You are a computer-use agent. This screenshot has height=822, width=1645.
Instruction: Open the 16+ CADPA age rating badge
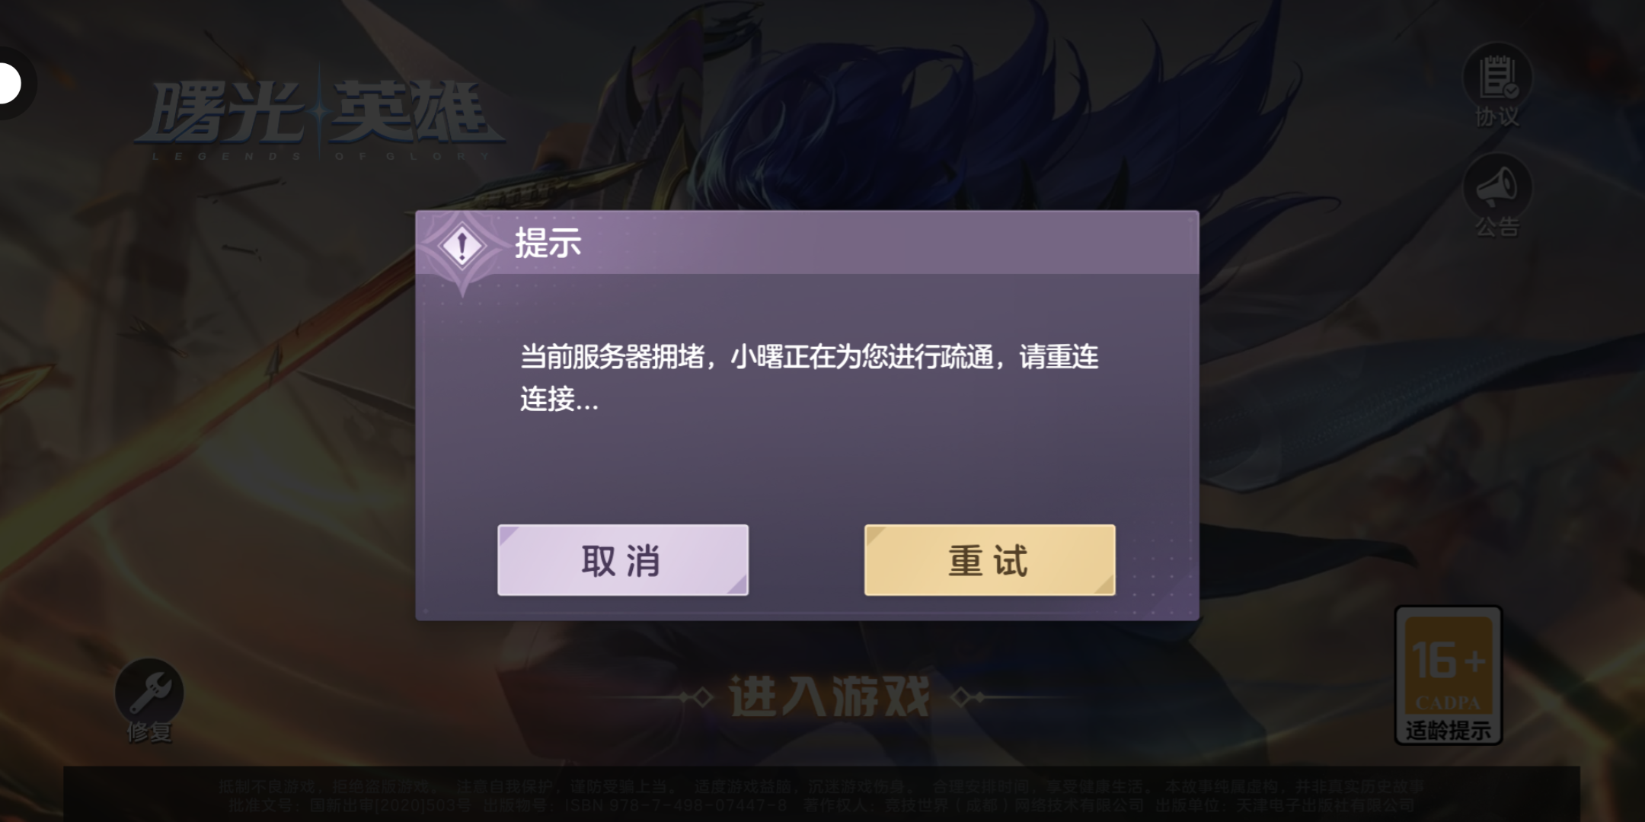[1448, 675]
